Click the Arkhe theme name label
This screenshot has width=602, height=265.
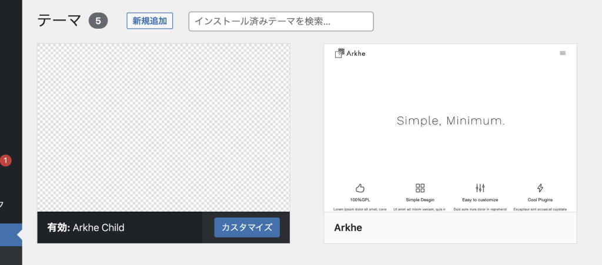point(348,227)
